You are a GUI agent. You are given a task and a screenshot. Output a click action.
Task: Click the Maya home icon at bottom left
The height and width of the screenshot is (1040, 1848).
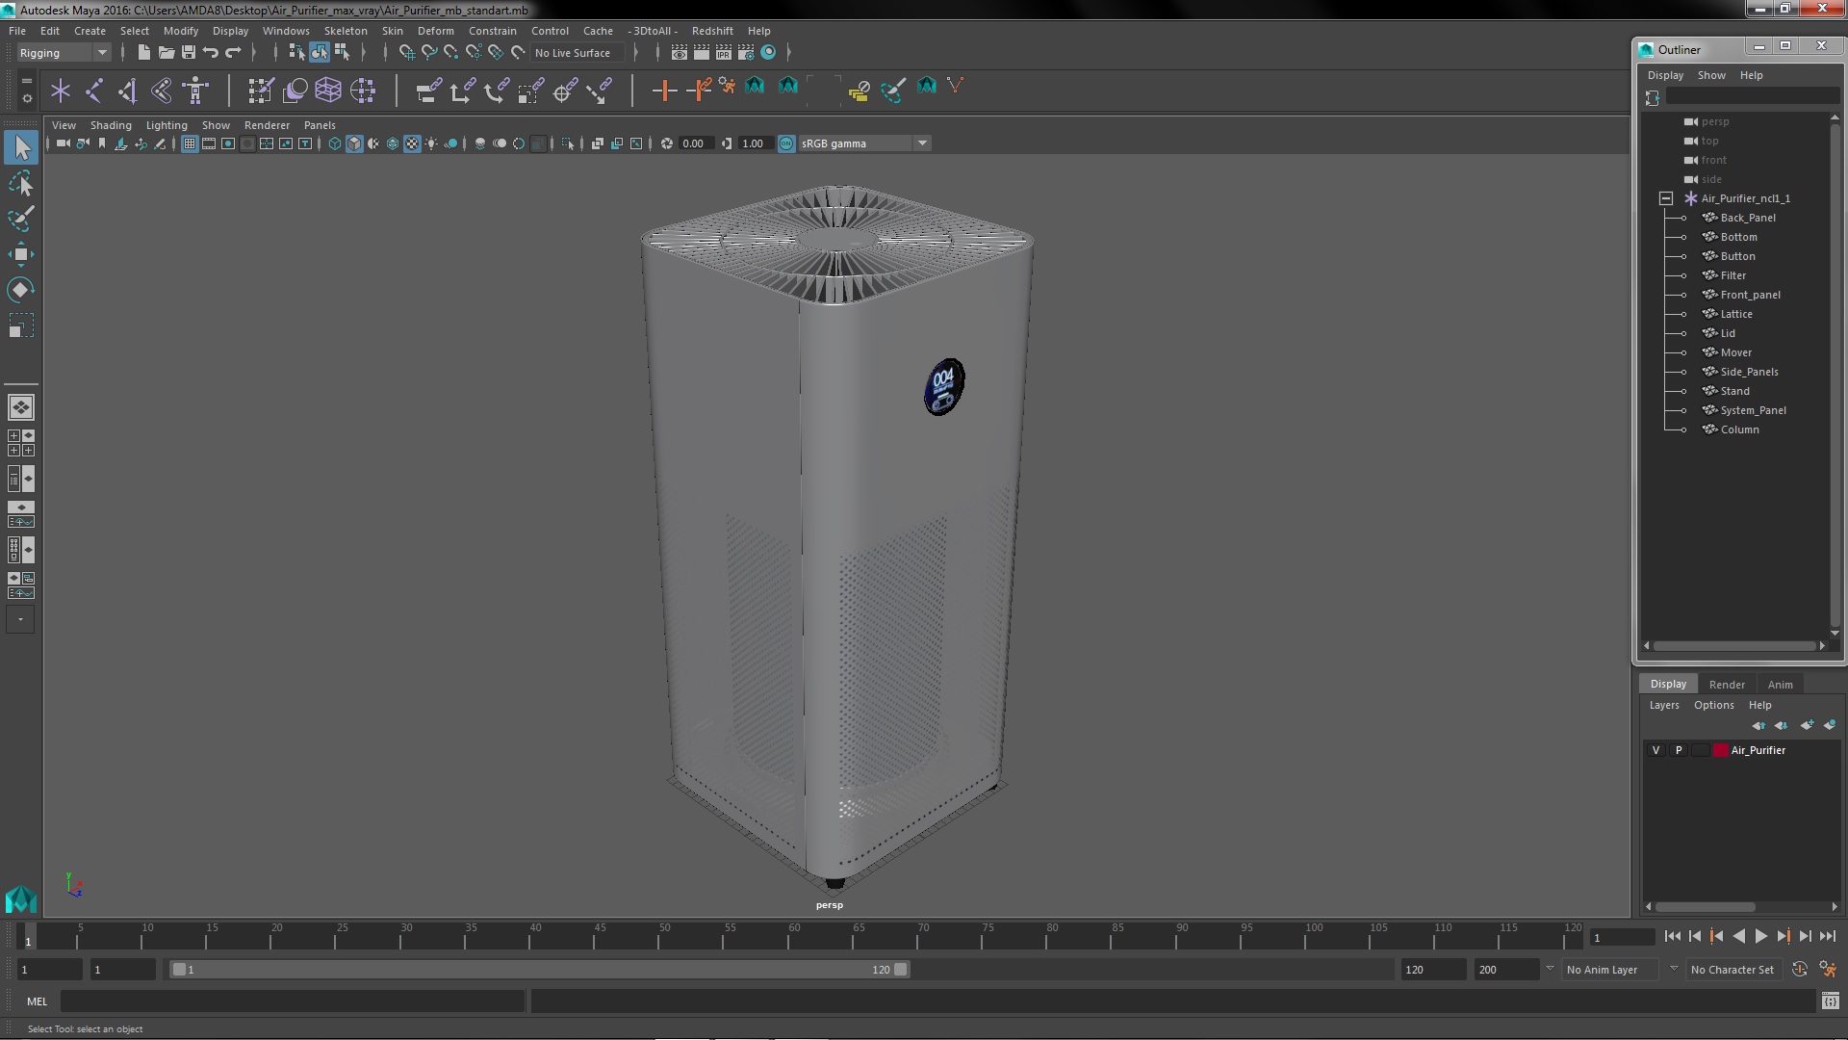20,899
